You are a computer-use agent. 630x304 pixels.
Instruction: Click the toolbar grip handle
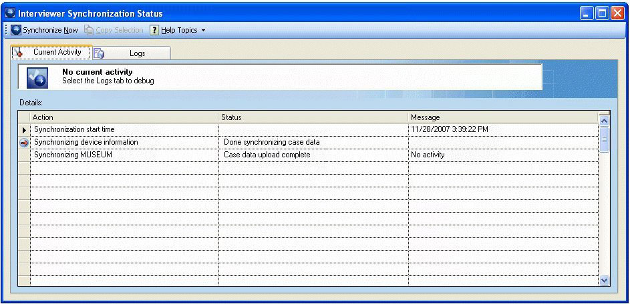point(7,30)
